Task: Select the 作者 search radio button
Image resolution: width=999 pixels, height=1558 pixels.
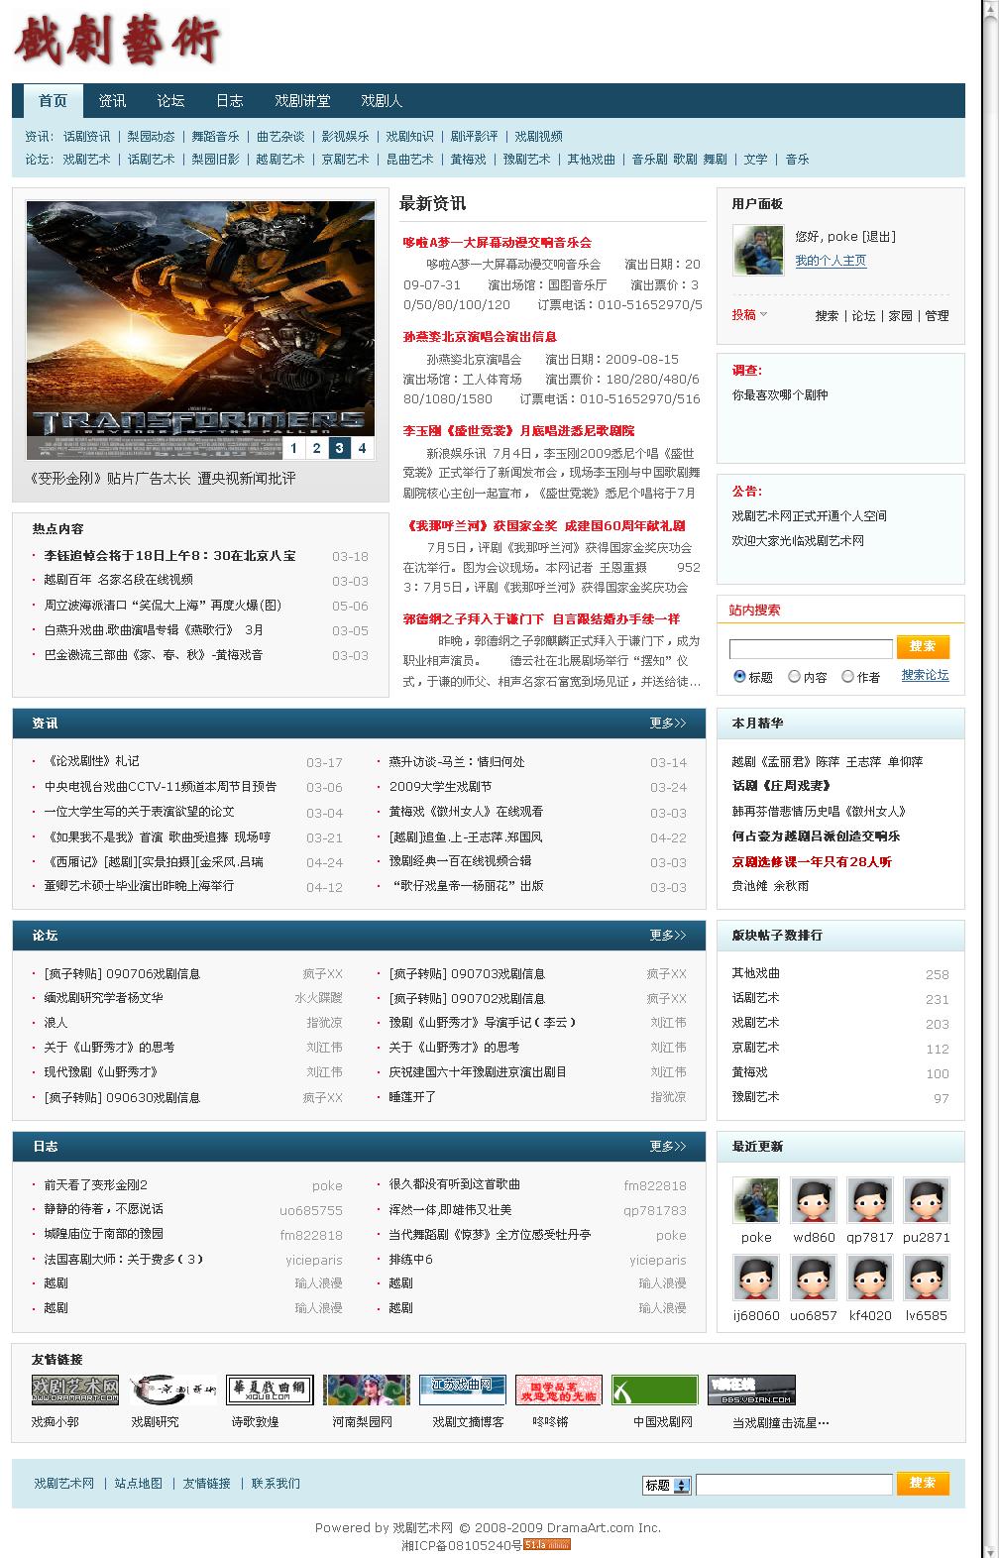Action: pos(847,676)
